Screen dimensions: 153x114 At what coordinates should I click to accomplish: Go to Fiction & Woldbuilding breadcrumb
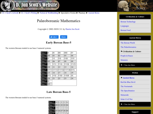pyautogui.click(x=49, y=13)
